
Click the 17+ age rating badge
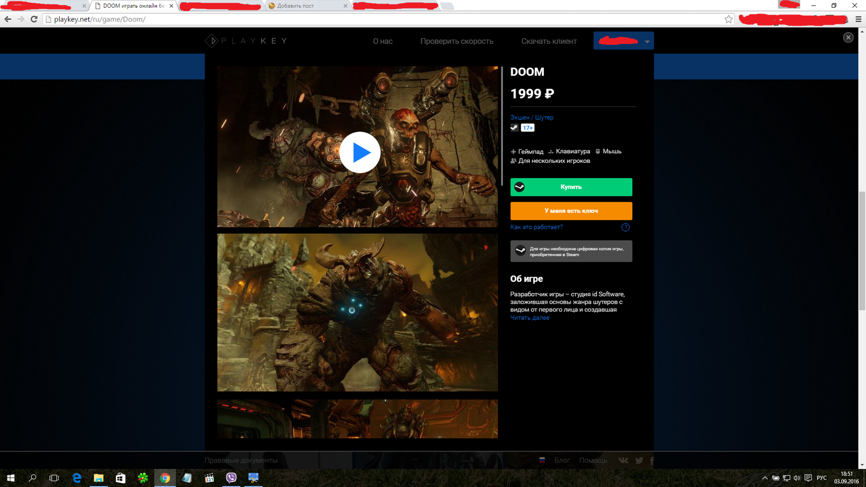528,128
